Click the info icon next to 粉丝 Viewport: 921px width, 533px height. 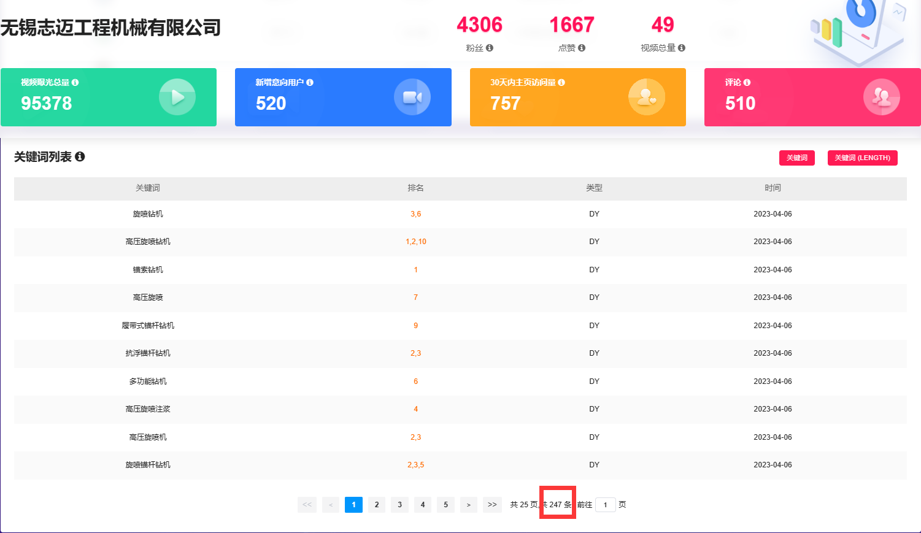coord(490,48)
